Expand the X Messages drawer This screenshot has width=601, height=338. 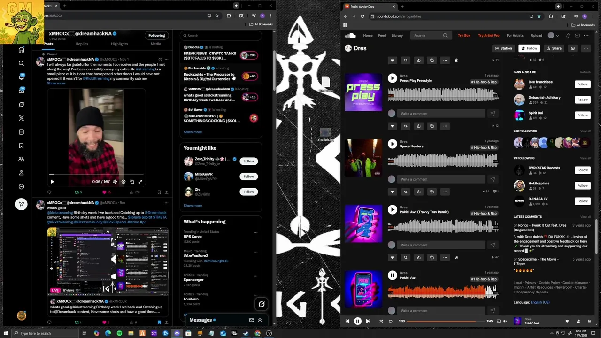[260, 320]
